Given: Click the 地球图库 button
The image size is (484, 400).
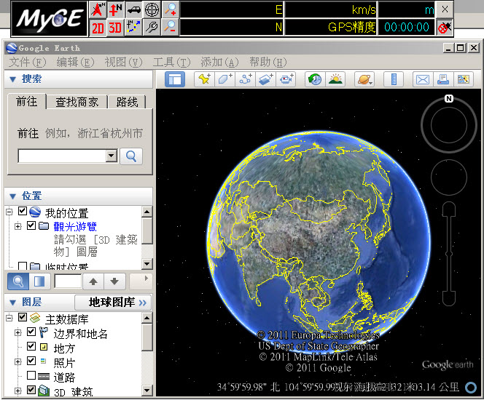Looking at the screenshot, I should tap(113, 302).
